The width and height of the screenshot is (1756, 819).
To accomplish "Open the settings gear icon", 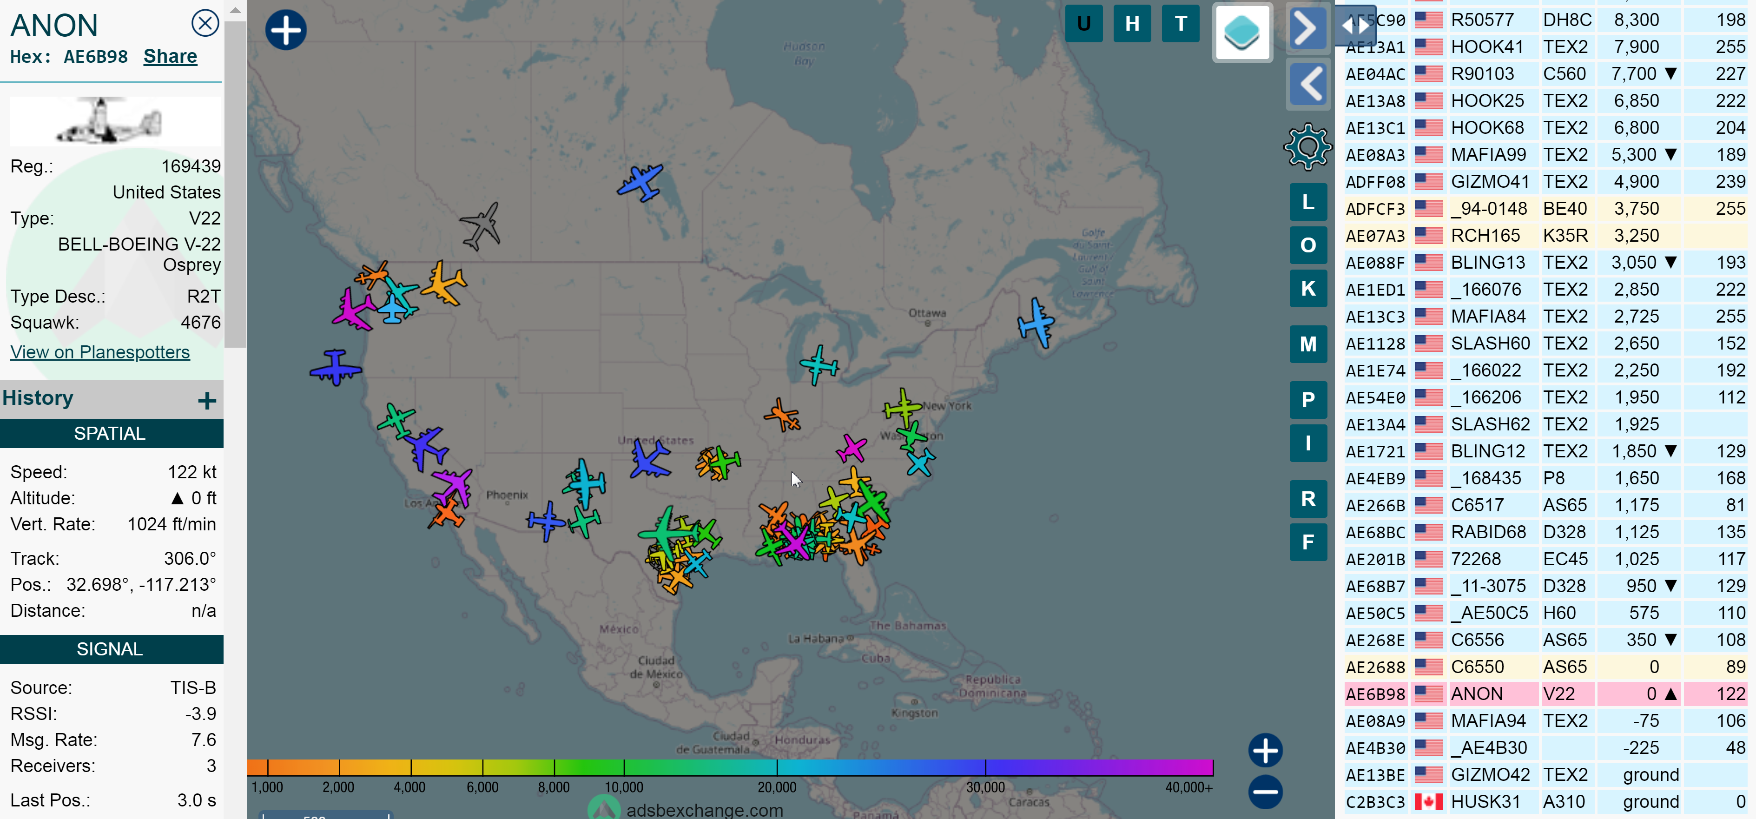I will coord(1307,146).
